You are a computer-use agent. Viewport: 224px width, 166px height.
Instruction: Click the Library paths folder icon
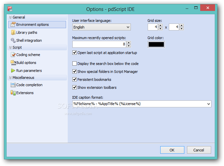click(x=13, y=32)
